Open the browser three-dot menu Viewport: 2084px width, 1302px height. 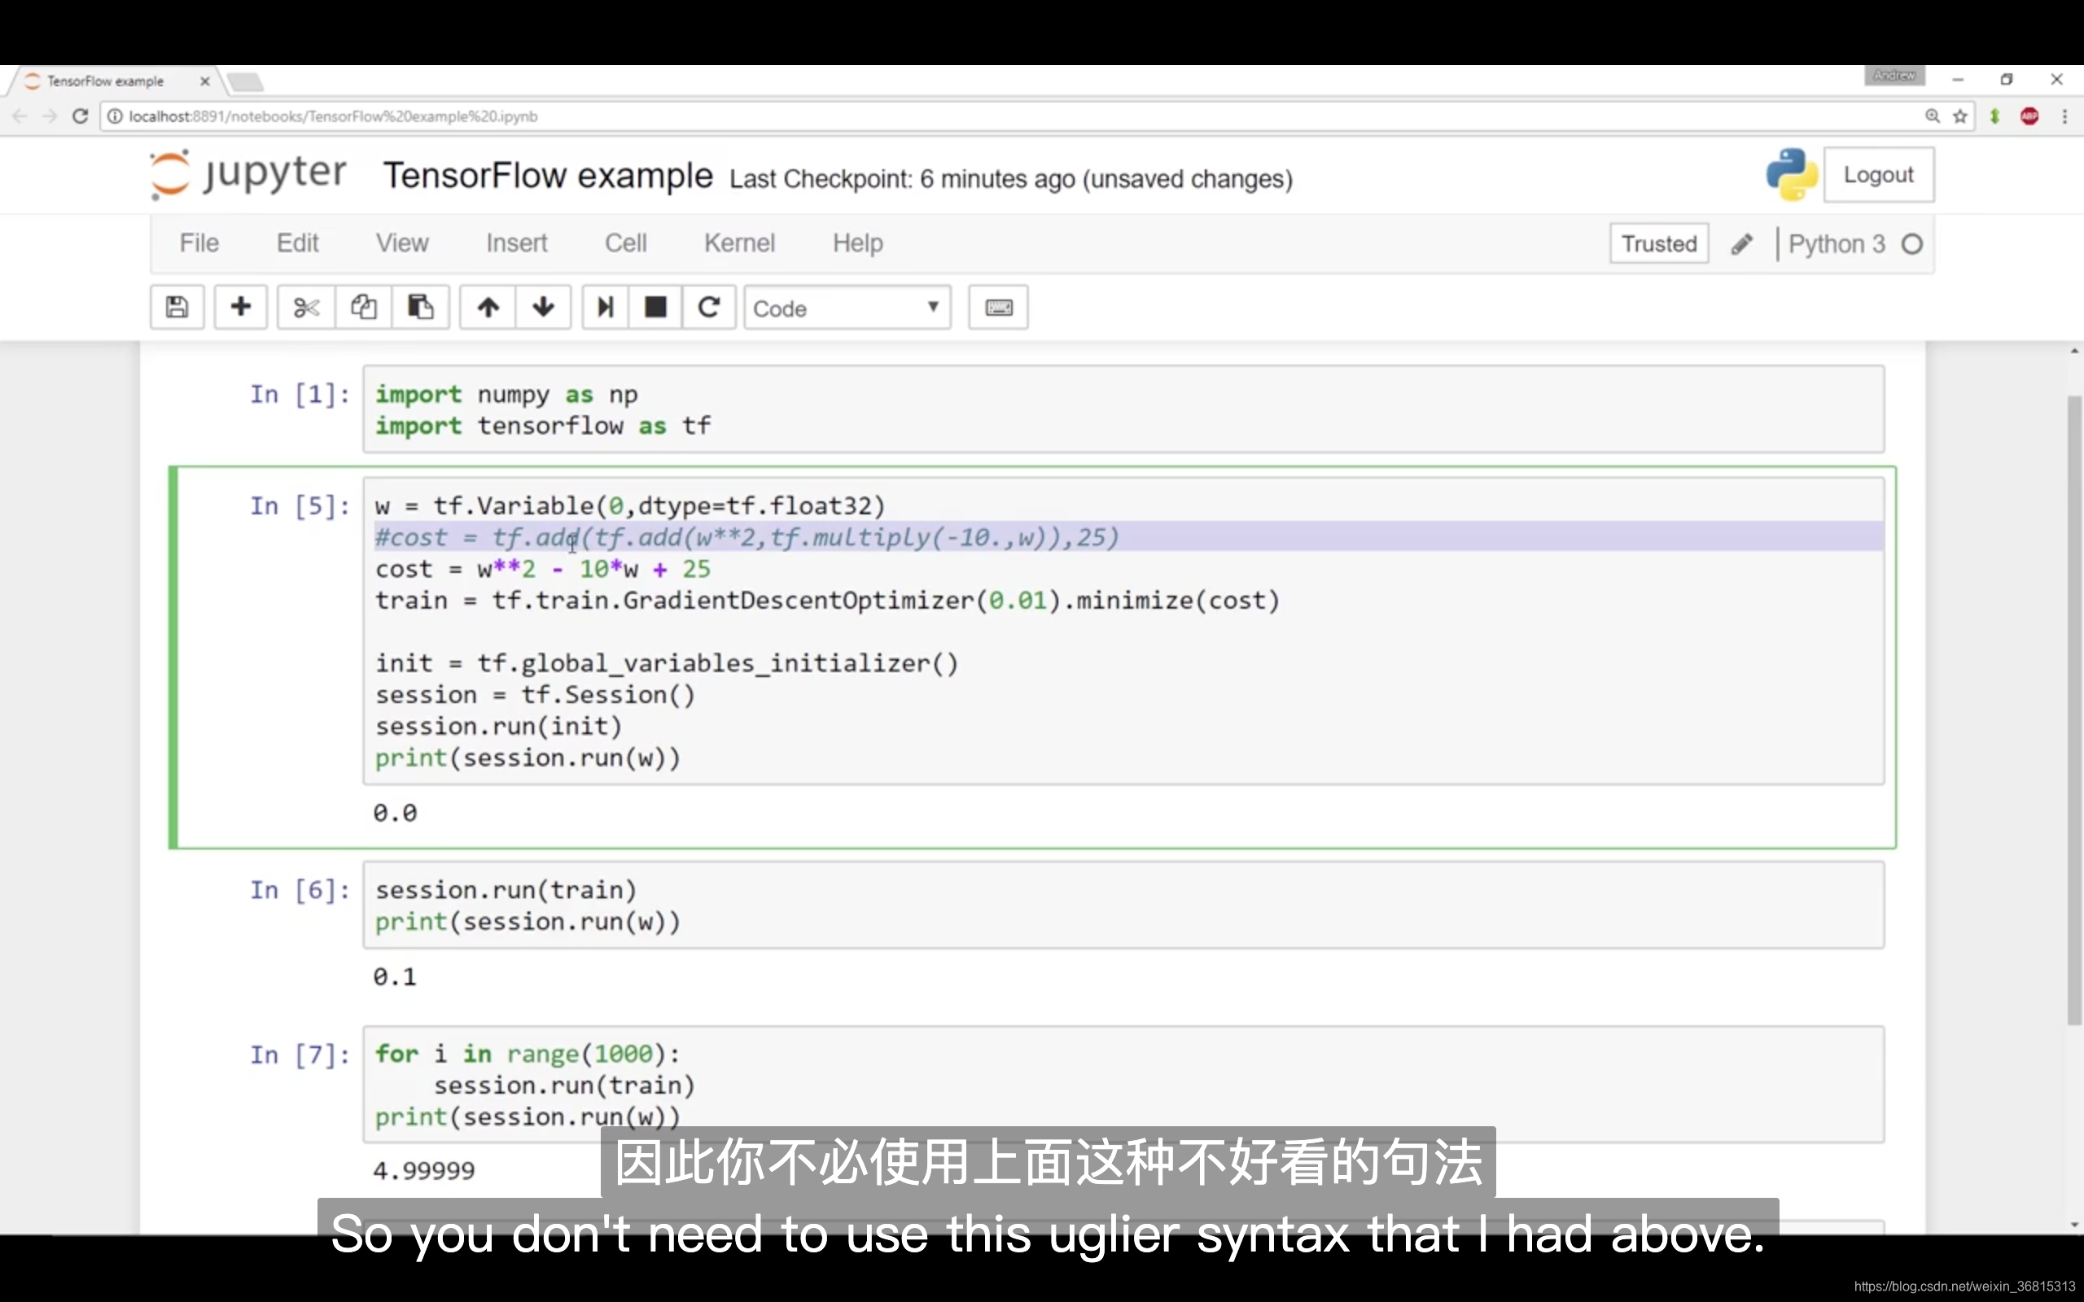point(2064,116)
